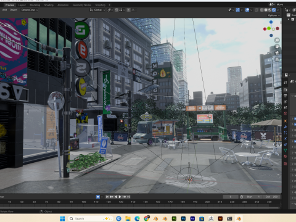Click the pan view hand icon

277,46
